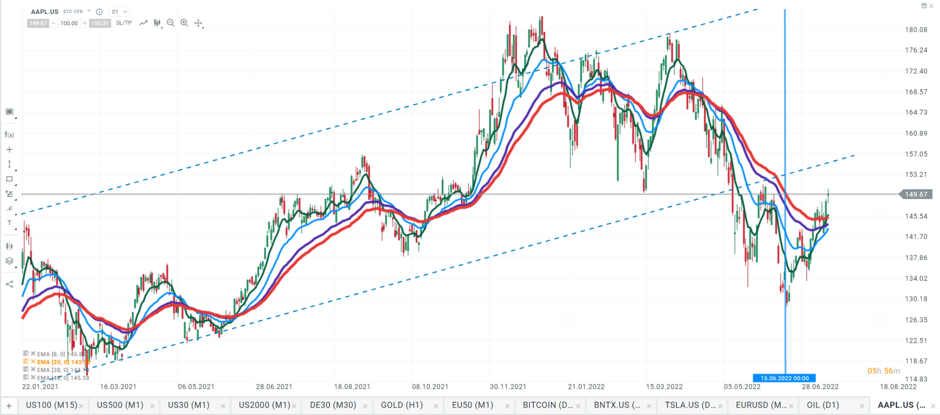Click the 149.67 sell price button

(38, 23)
